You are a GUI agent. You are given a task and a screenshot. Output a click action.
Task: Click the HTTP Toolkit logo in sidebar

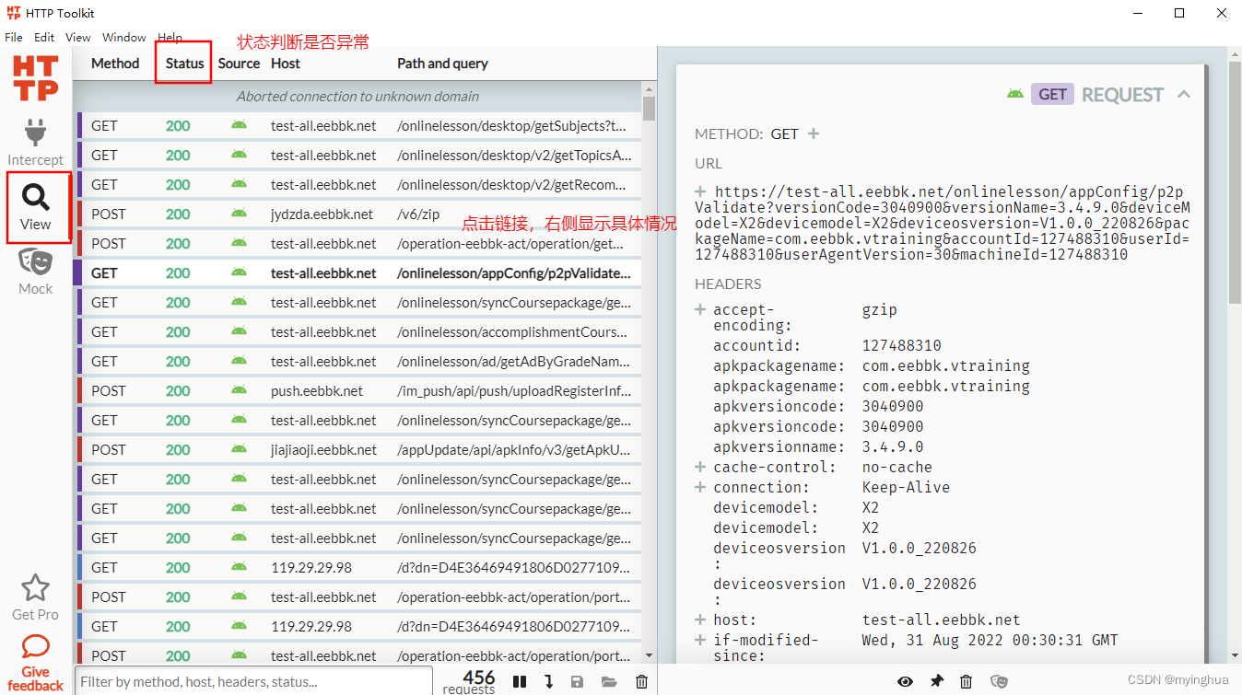point(36,78)
